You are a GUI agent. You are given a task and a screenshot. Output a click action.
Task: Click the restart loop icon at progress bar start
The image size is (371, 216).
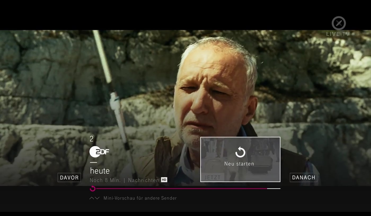92,189
